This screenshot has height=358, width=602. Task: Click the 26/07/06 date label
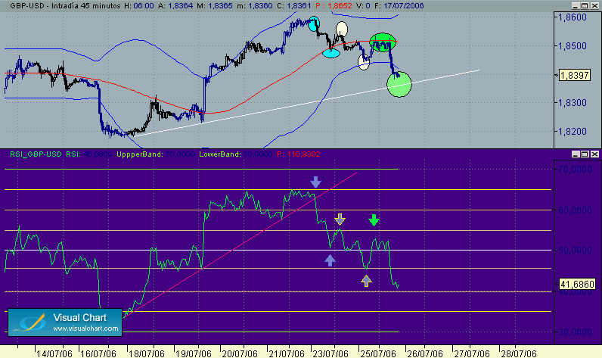pyautogui.click(x=425, y=353)
